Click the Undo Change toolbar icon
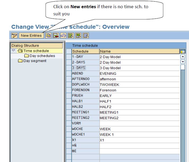This screenshot has width=189, height=162. click(63, 35)
